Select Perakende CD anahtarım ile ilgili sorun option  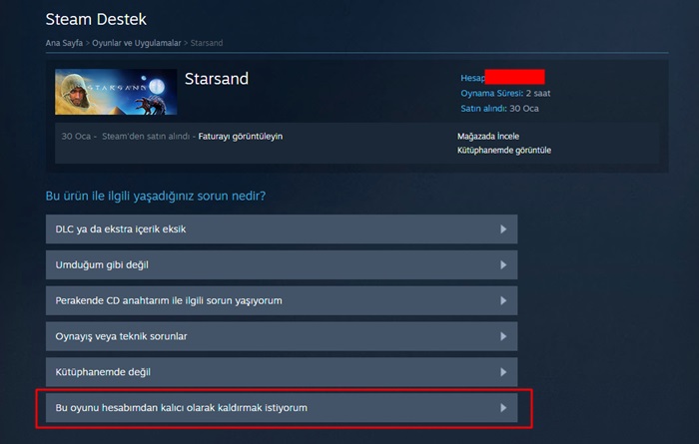(282, 300)
